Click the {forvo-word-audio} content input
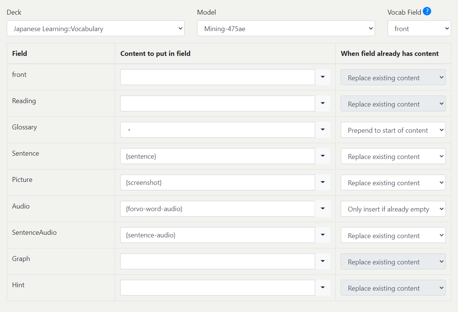The width and height of the screenshot is (458, 312). (218, 209)
